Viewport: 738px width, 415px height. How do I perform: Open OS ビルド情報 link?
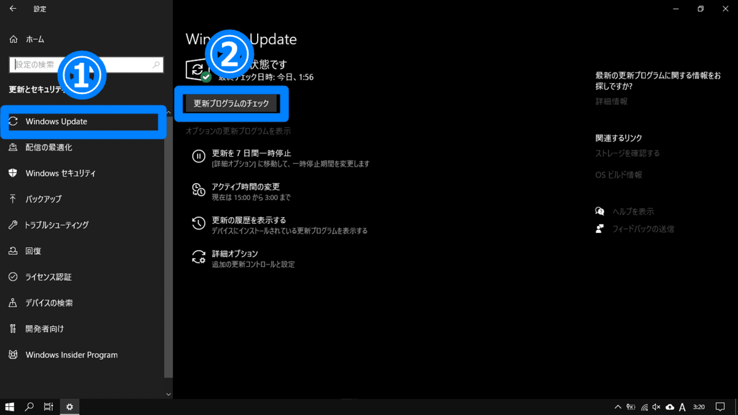click(619, 175)
